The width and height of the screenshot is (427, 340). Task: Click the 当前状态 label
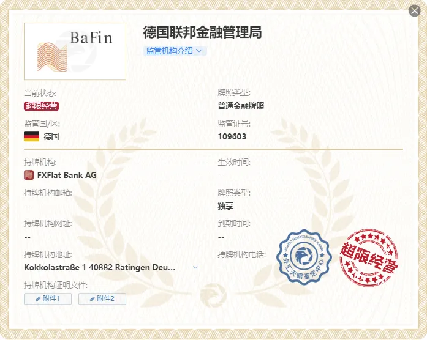click(40, 93)
